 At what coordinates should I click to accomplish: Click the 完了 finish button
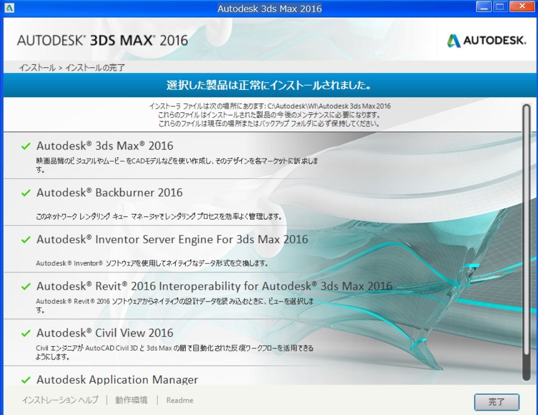(497, 402)
